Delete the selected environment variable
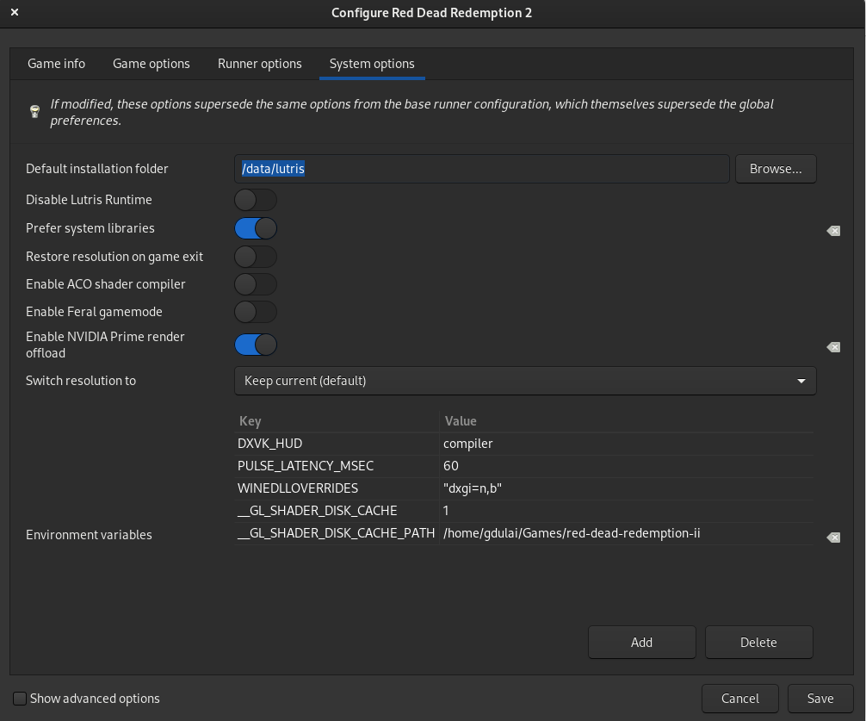This screenshot has height=721, width=866. pyautogui.click(x=758, y=642)
